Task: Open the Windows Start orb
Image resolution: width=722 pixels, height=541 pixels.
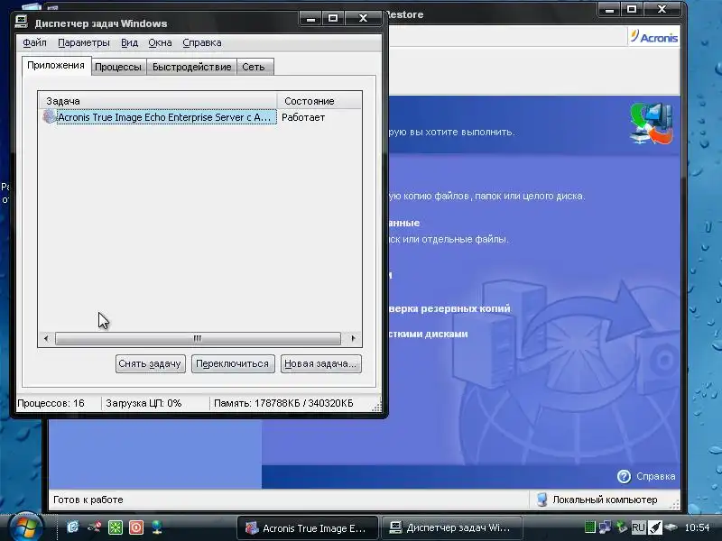Action: 25,527
